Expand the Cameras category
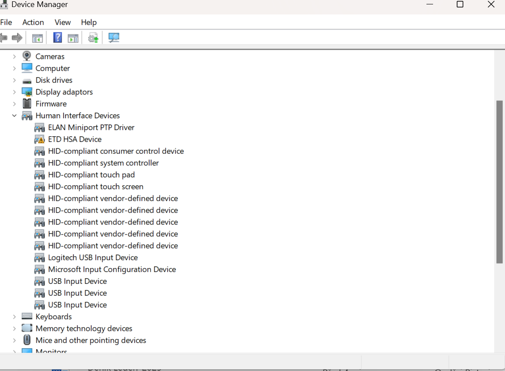This screenshot has height=371, width=505. (14, 57)
